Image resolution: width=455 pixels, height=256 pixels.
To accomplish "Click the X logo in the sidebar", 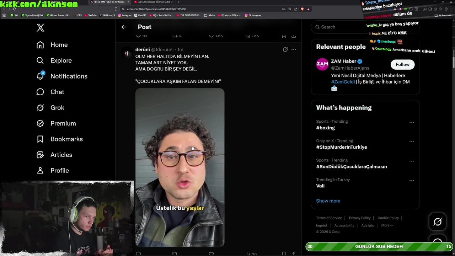I will pyautogui.click(x=41, y=27).
